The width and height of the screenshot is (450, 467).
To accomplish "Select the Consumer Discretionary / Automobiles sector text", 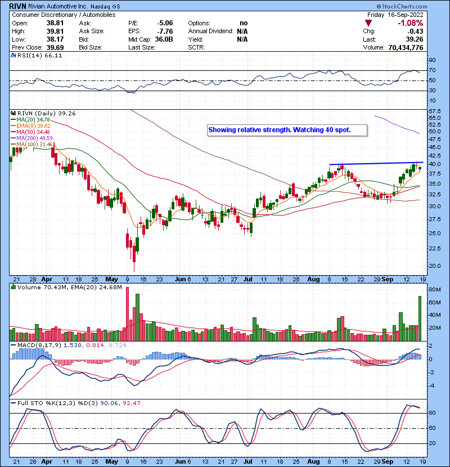I will point(64,15).
